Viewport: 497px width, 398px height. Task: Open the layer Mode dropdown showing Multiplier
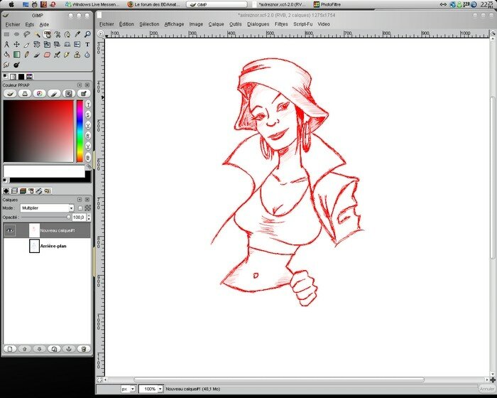point(47,208)
